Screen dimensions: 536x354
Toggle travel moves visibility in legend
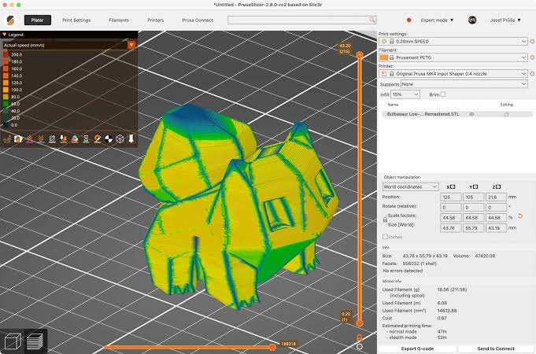(7, 138)
